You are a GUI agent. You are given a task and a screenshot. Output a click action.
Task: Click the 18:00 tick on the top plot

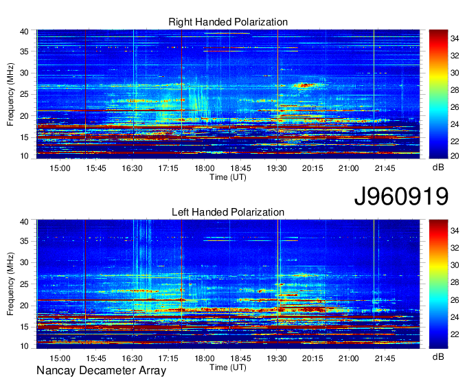click(x=205, y=168)
